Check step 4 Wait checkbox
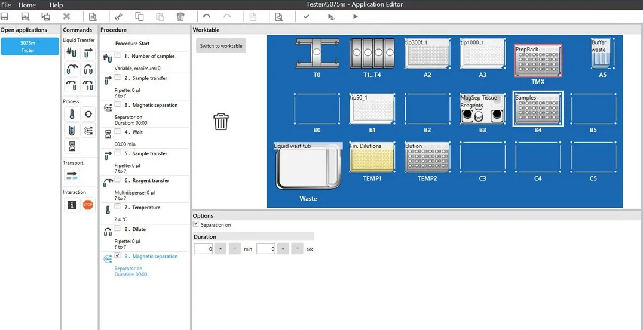 (x=118, y=131)
